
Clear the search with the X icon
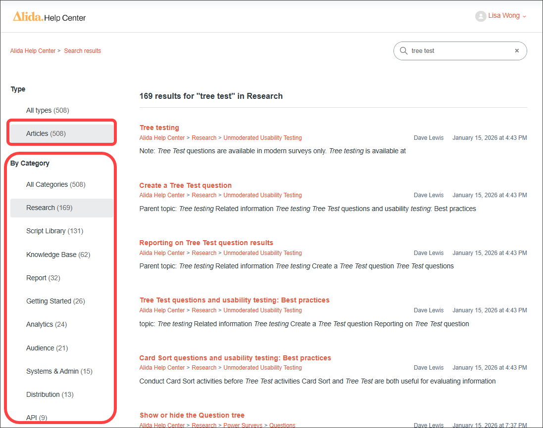point(517,51)
